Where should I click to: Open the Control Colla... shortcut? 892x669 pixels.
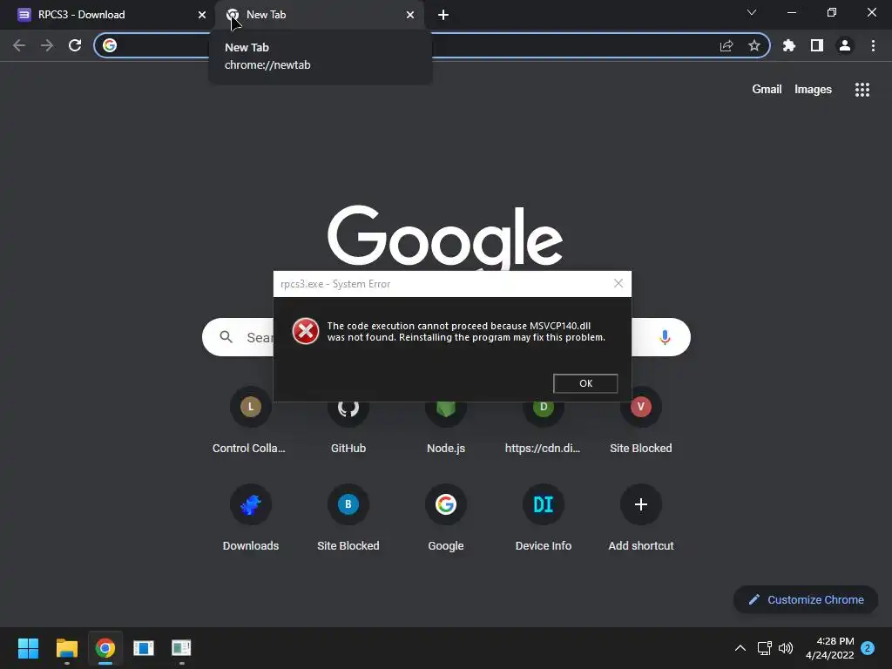click(250, 422)
